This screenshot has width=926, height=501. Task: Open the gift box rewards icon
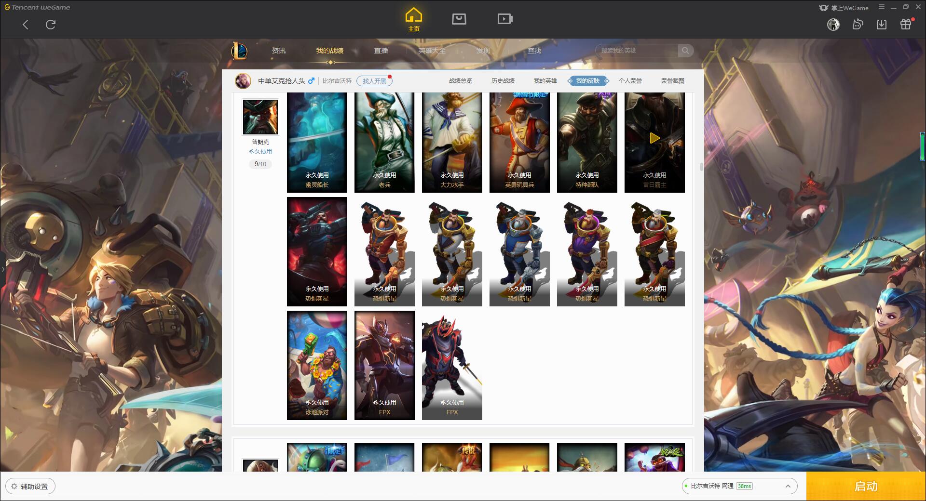pos(906,24)
